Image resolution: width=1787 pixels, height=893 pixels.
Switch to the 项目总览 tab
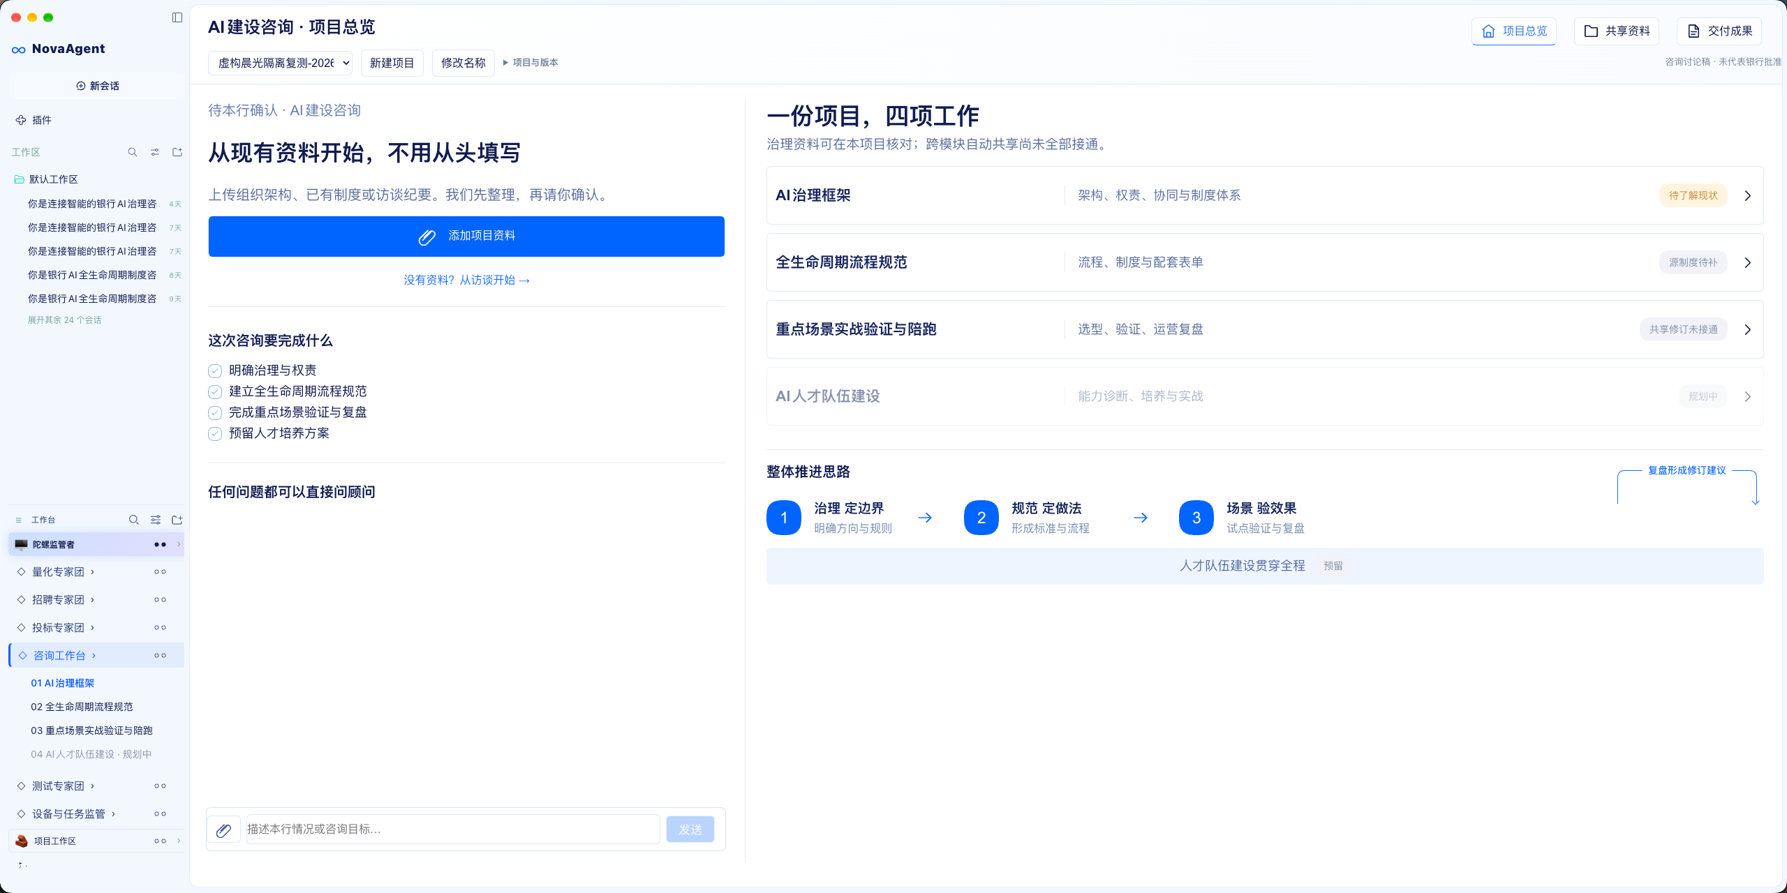1514,31
